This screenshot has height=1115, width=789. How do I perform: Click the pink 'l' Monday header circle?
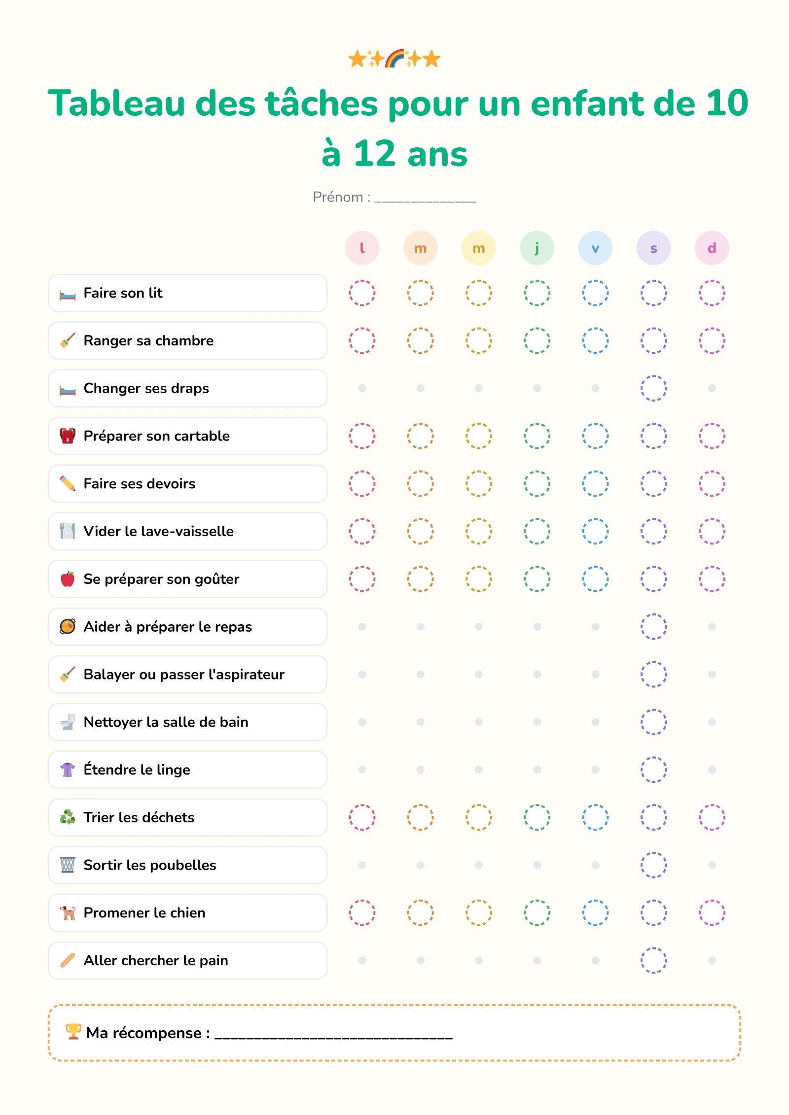click(x=362, y=248)
